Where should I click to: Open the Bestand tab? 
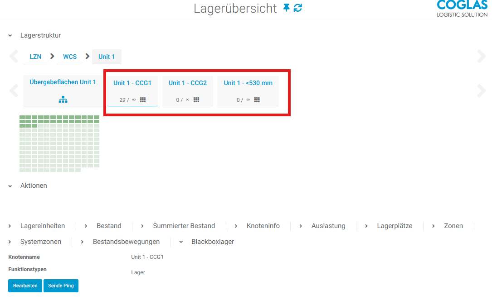pyautogui.click(x=109, y=226)
